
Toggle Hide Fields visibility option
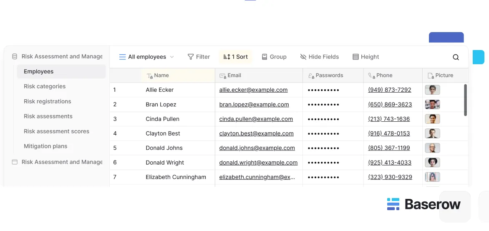click(319, 57)
